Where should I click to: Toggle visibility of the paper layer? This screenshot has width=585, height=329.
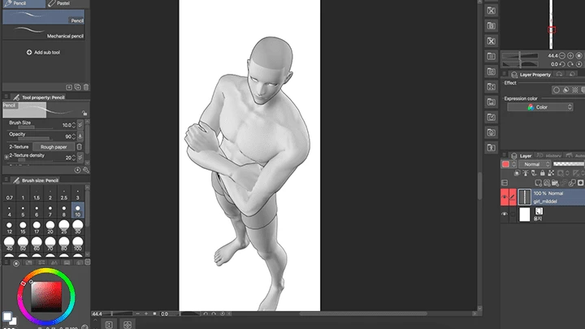[x=505, y=214]
